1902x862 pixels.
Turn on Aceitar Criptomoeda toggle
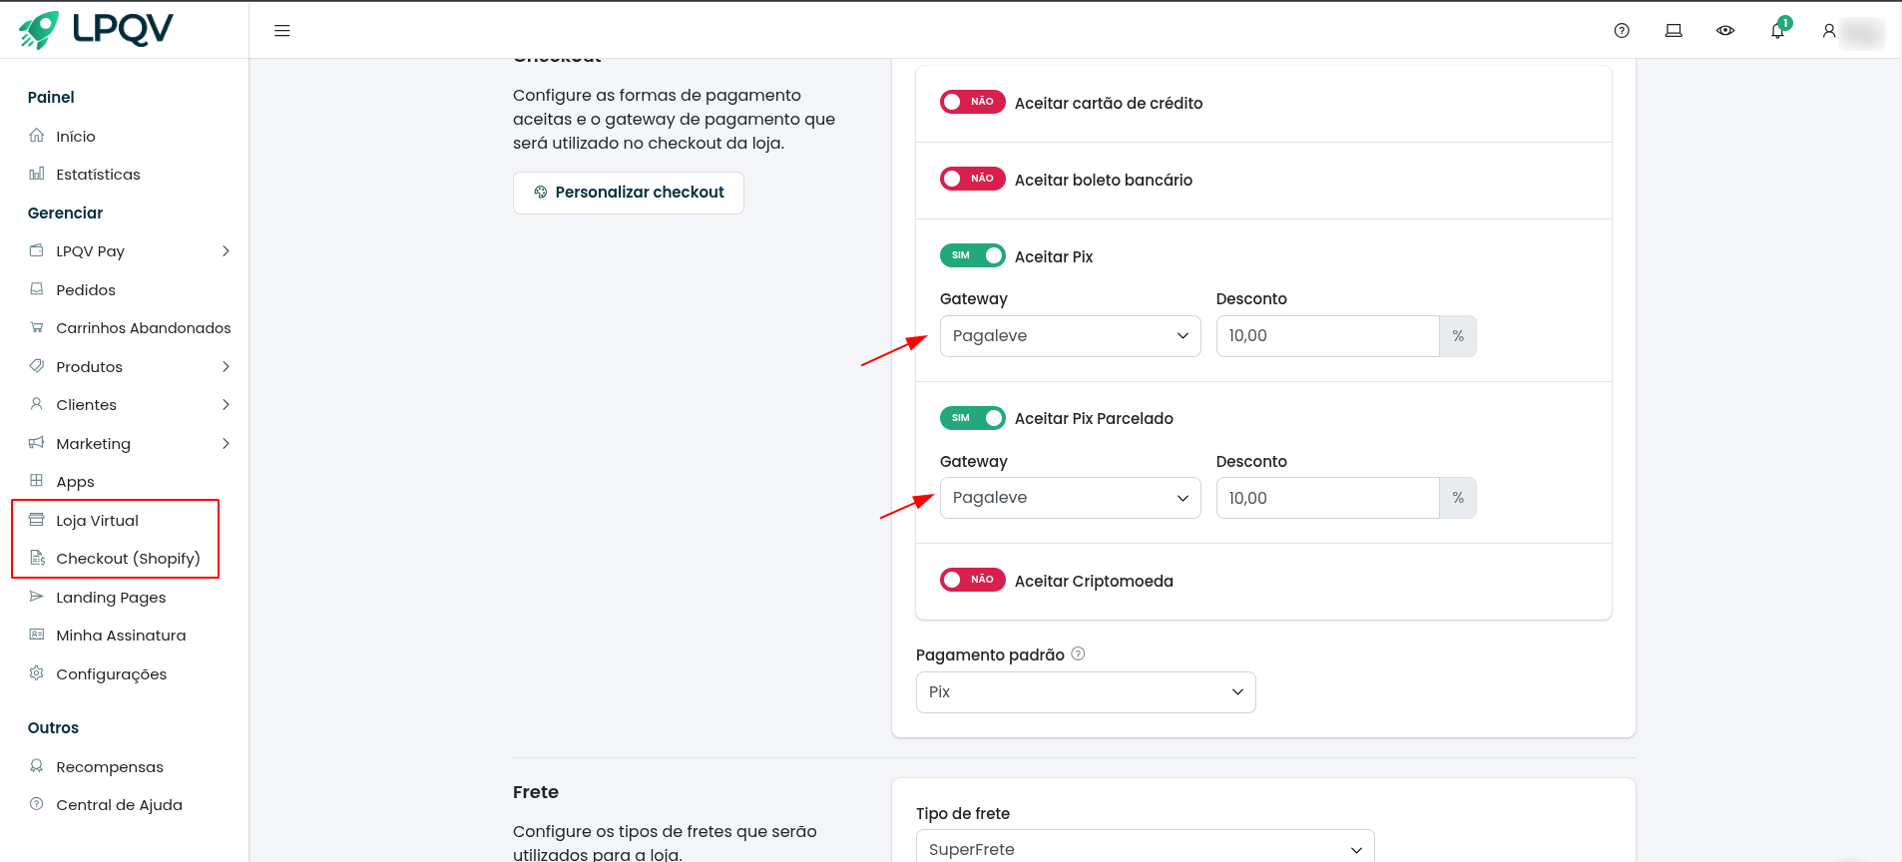coord(972,580)
